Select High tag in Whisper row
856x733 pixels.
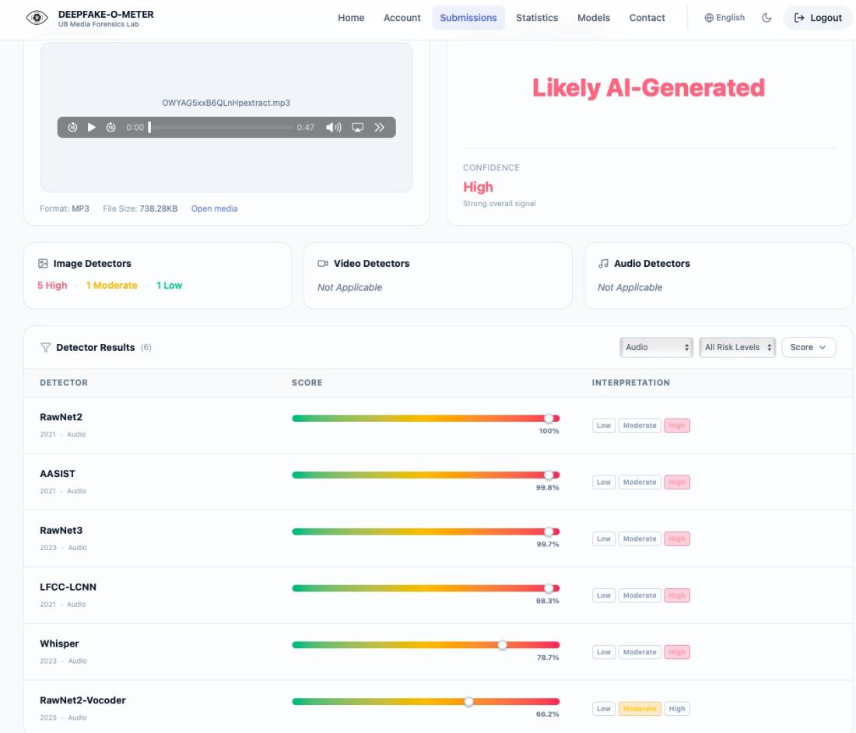point(676,651)
